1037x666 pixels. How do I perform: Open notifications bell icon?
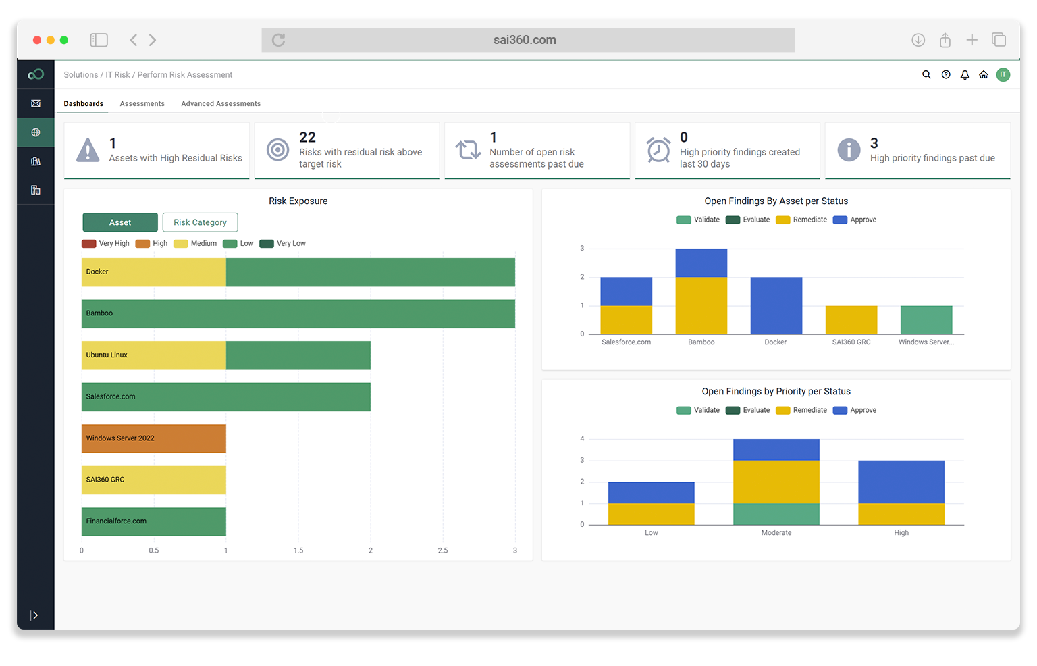965,74
